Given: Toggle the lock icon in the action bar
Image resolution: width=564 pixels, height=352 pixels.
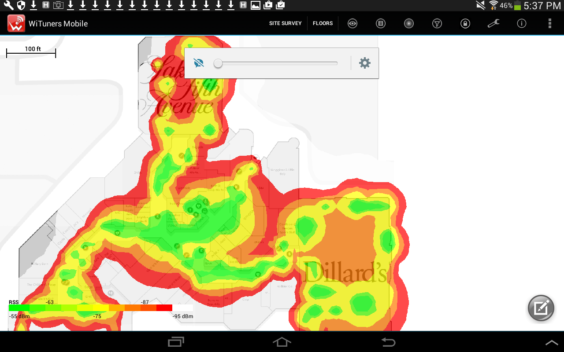Looking at the screenshot, I should [465, 23].
